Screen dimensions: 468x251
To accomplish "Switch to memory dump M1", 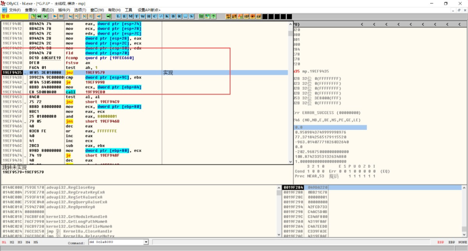I will (x=4, y=242).
